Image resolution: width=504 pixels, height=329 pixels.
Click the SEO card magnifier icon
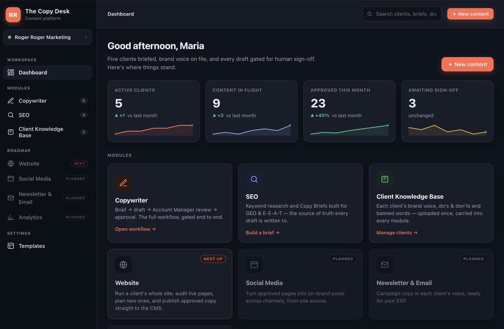coord(254,179)
